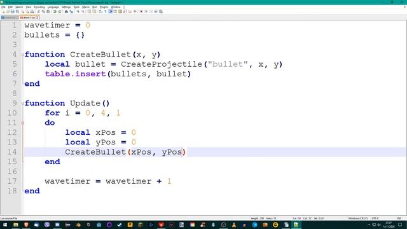
Task: Run macro multiple times icon
Action: pos(156,11)
